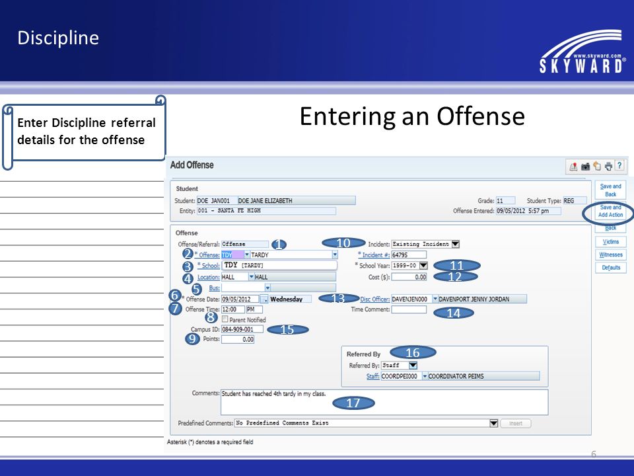Open help with the question mark icon

[619, 165]
